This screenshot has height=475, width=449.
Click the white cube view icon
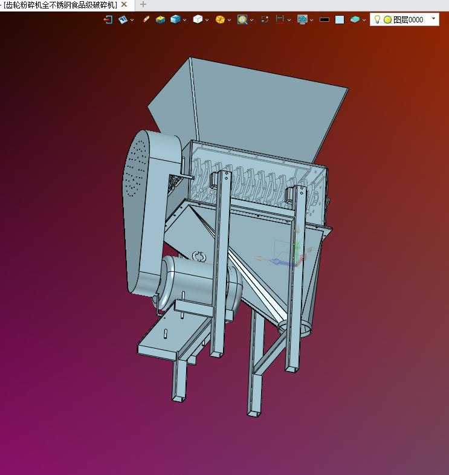coord(198,19)
